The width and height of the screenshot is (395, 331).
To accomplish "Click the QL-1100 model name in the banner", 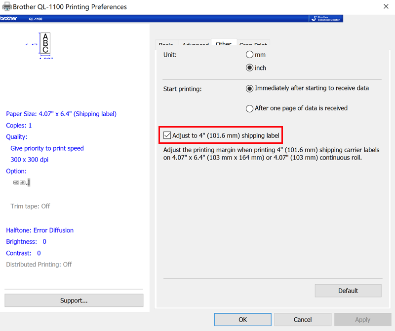I will (x=35, y=19).
